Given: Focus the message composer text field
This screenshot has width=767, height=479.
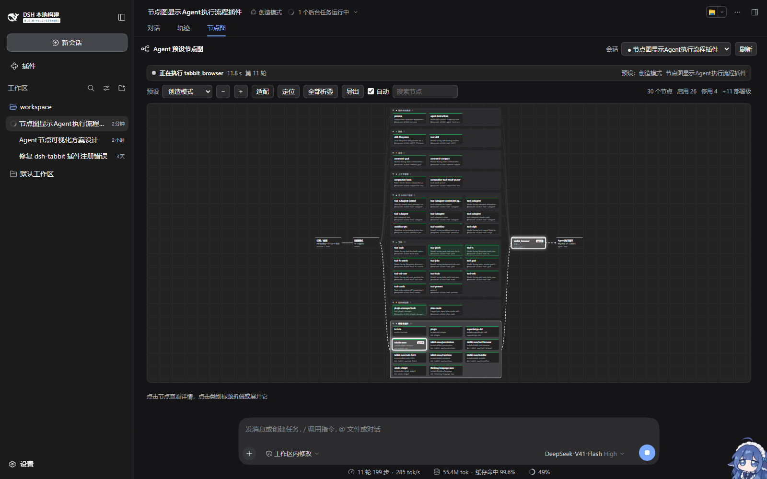Looking at the screenshot, I should [x=449, y=429].
